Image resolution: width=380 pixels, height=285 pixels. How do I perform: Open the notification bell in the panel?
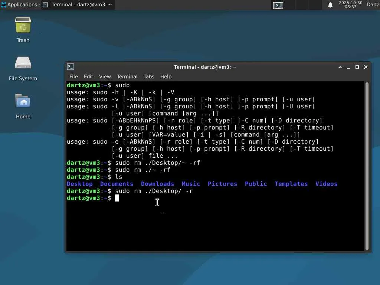point(330,5)
